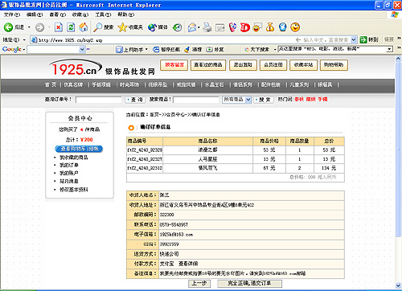402x291 pixels.
Task: Open 我的订单 in member center
Action: tap(69, 165)
